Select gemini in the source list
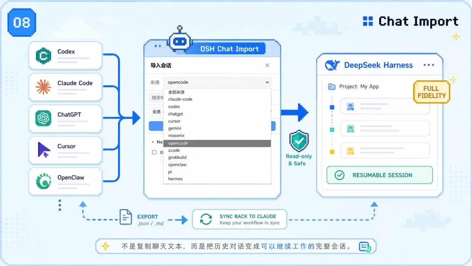Screen dimensions: 472x266 click(217, 128)
